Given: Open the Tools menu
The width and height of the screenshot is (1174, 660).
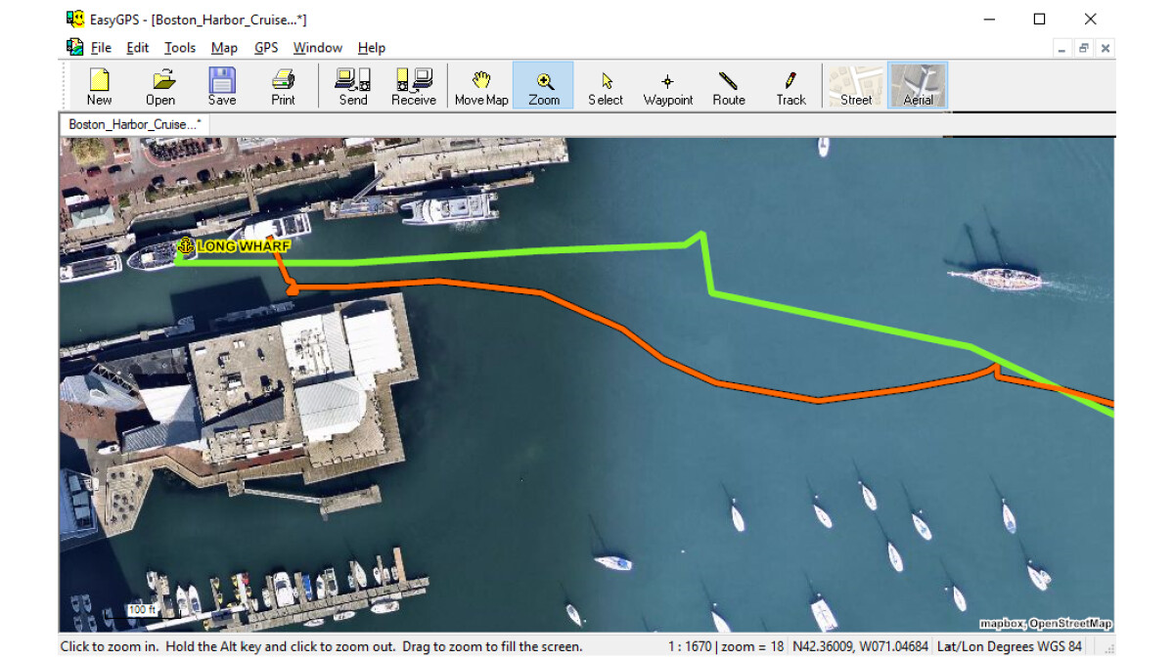Looking at the screenshot, I should click(180, 48).
